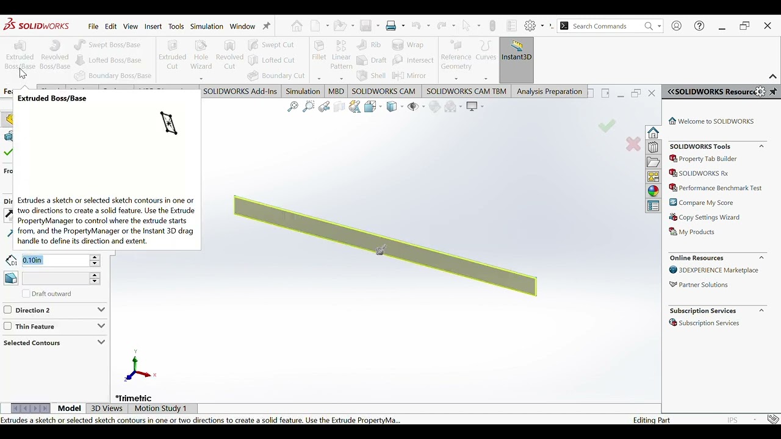Select the Mirror command

tap(409, 76)
